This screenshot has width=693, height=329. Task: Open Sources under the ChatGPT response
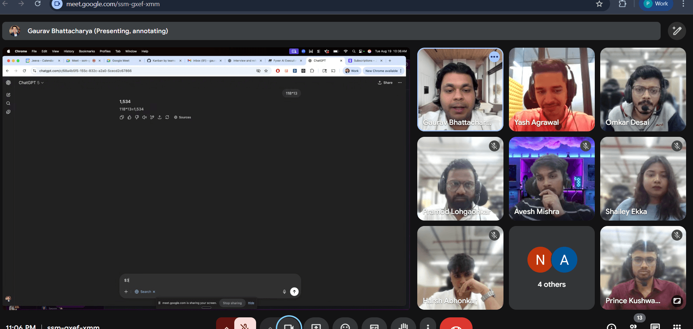click(x=183, y=117)
